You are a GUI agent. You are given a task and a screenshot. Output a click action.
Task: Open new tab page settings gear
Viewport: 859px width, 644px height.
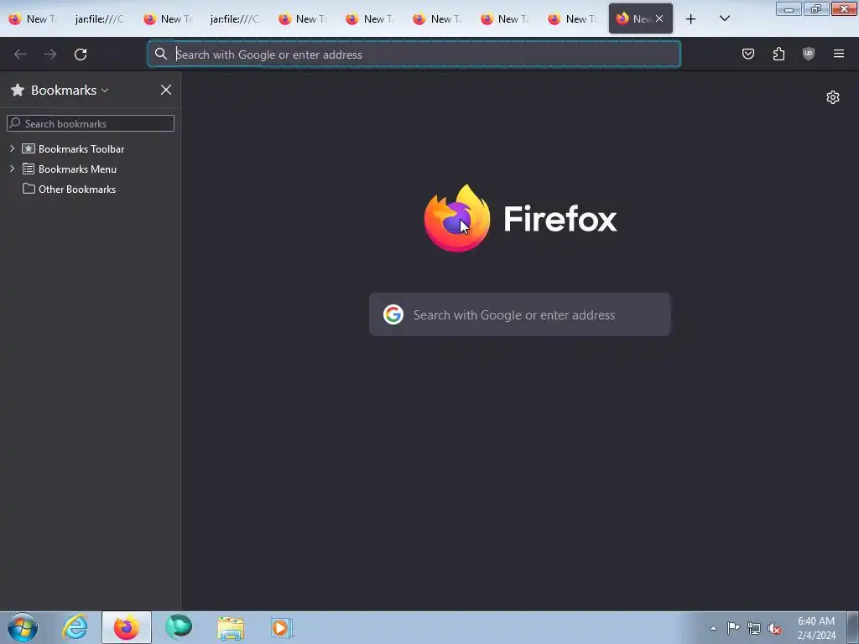(x=833, y=97)
